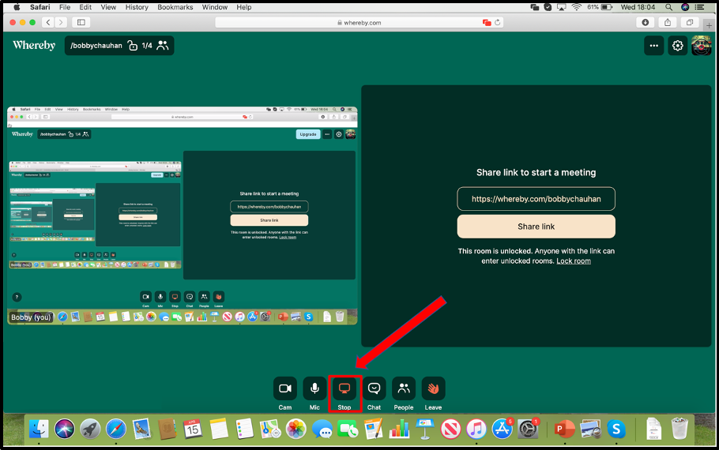The image size is (719, 450).
Task: Click the whereby.com address bar
Action: [x=359, y=22]
